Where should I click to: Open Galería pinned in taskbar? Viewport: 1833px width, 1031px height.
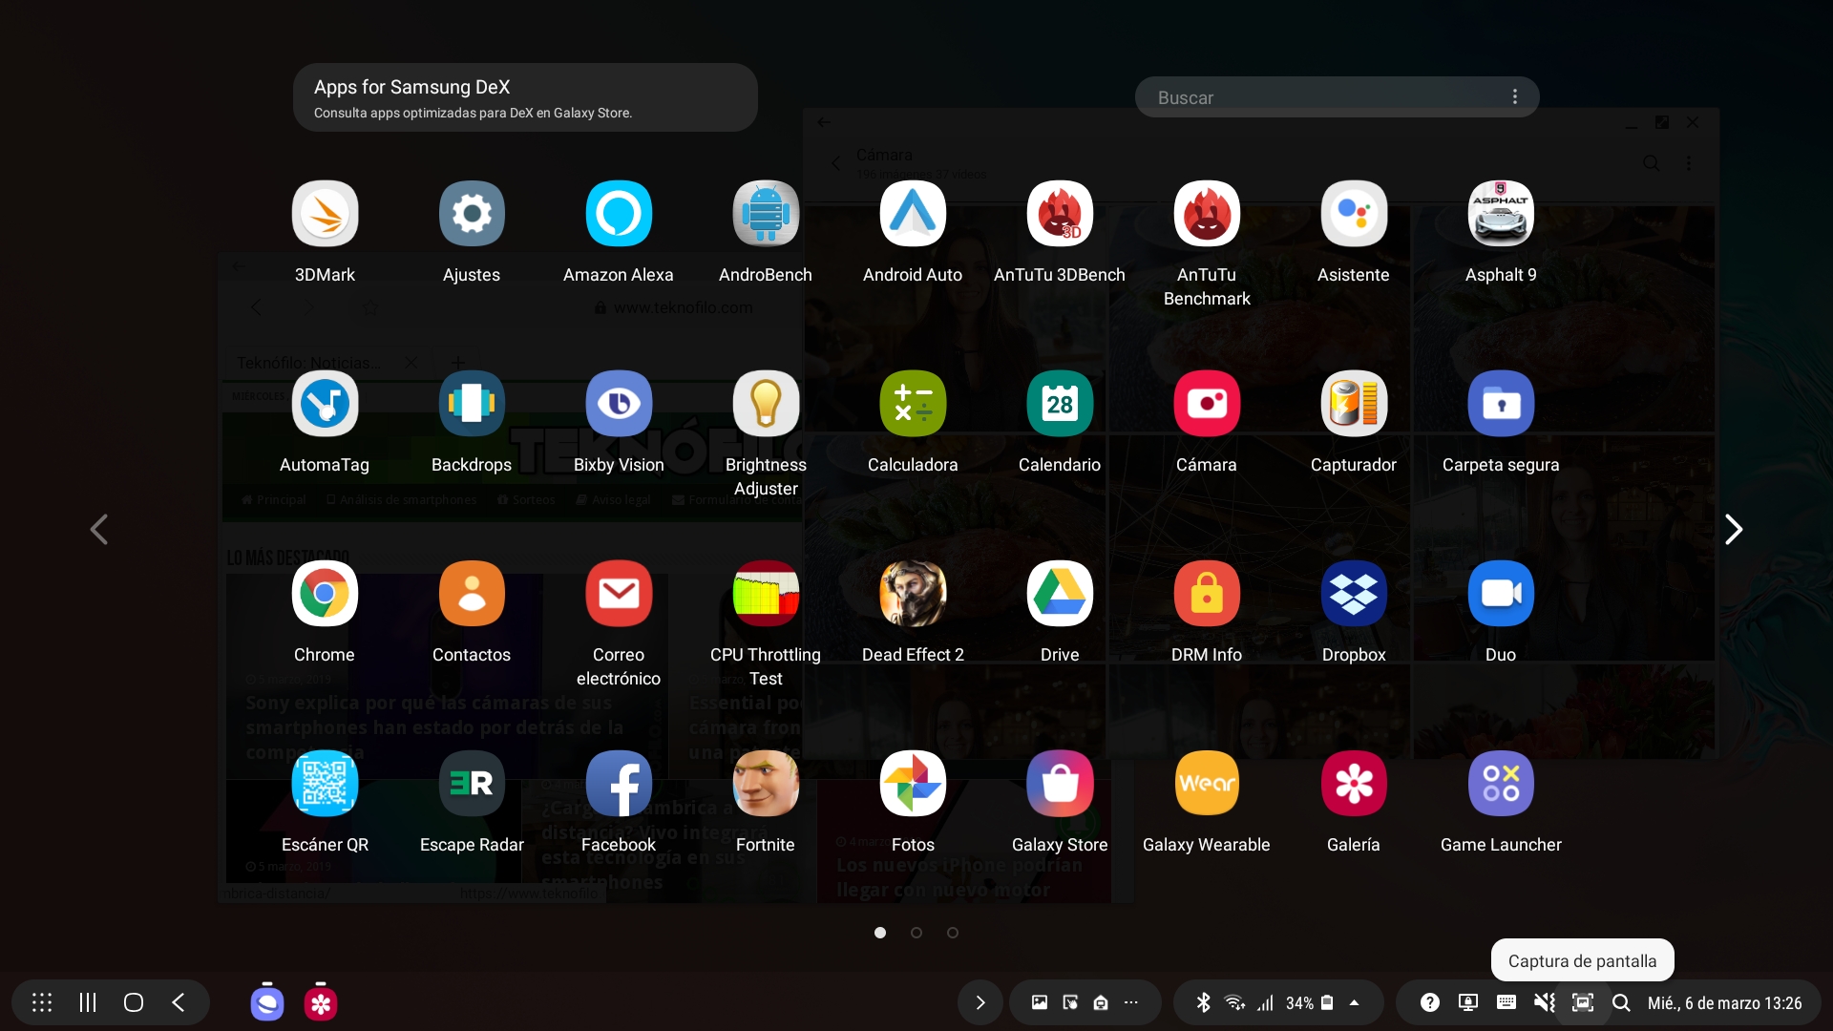[321, 1002]
